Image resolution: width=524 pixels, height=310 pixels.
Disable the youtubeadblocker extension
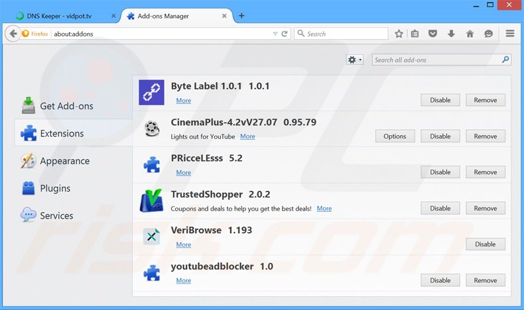pos(440,280)
